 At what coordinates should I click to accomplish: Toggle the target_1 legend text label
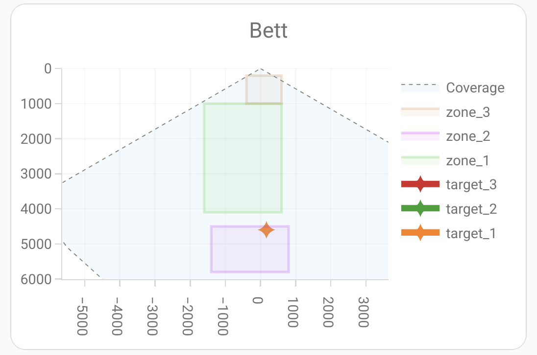[x=471, y=234]
